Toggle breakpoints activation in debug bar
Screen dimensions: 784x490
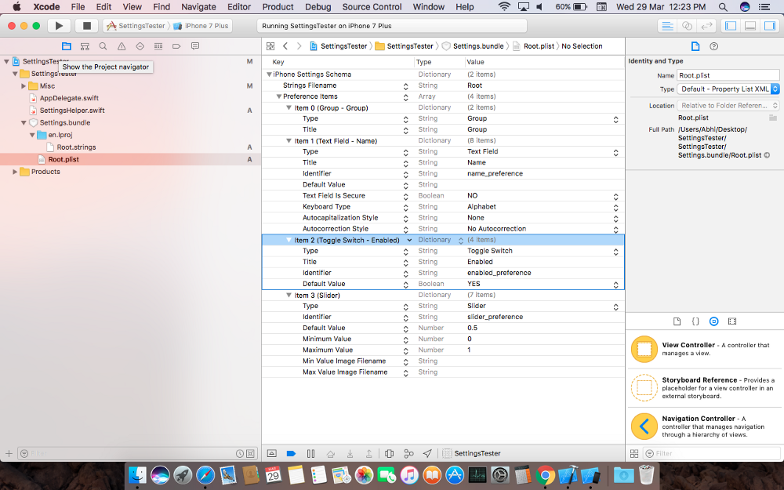point(291,453)
